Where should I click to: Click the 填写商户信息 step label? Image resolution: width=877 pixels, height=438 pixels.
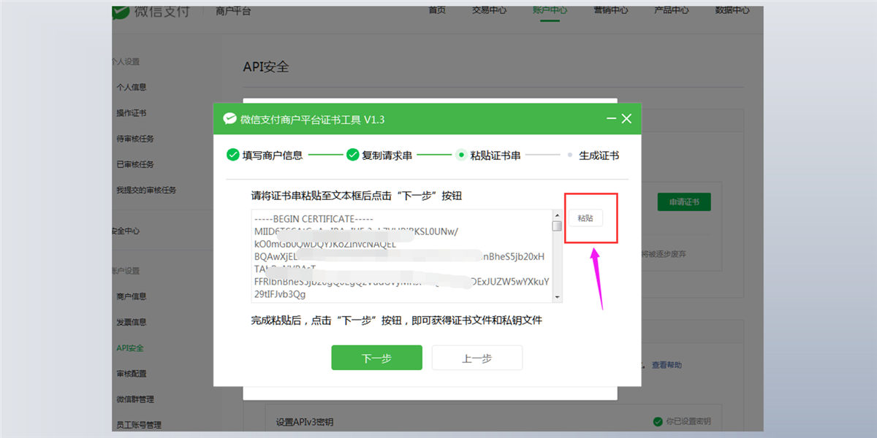pyautogui.click(x=273, y=155)
